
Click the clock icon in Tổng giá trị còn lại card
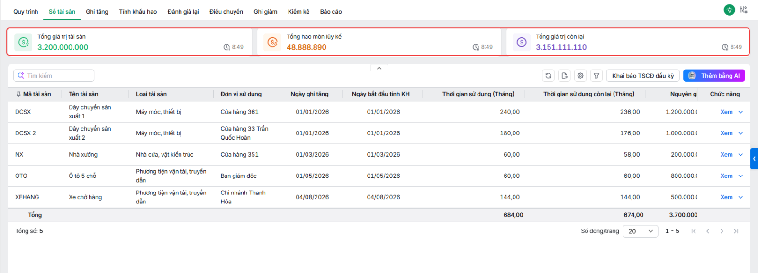click(x=725, y=47)
